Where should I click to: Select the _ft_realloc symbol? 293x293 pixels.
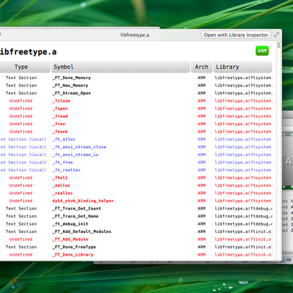(x=67, y=170)
